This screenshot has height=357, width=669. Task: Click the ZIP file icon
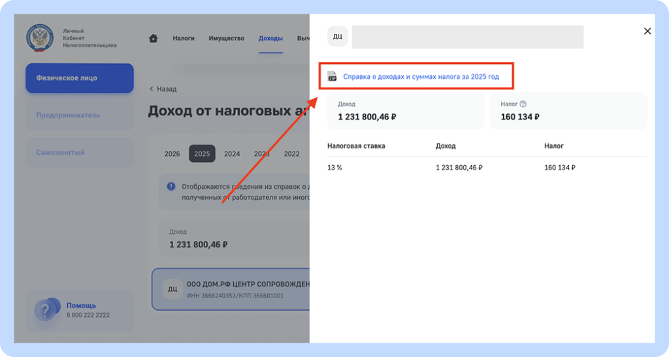pos(332,76)
